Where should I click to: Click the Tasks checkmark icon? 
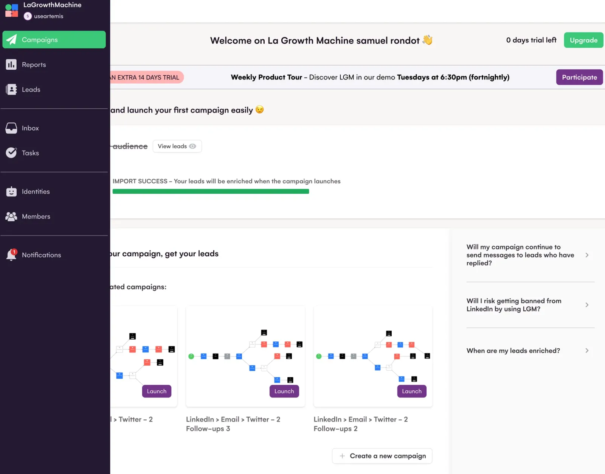click(x=11, y=153)
